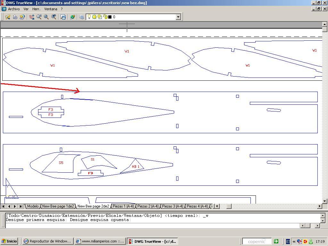Switch to New Bee page 1de2 tab
This screenshot has width=328, height=246.
tap(58, 206)
